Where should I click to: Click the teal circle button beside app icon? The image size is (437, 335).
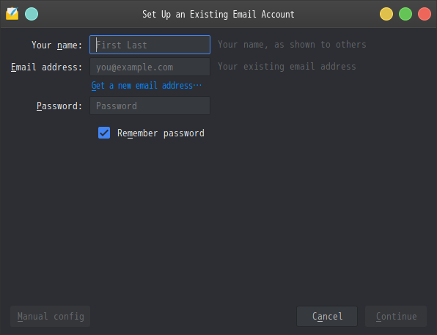coord(32,14)
